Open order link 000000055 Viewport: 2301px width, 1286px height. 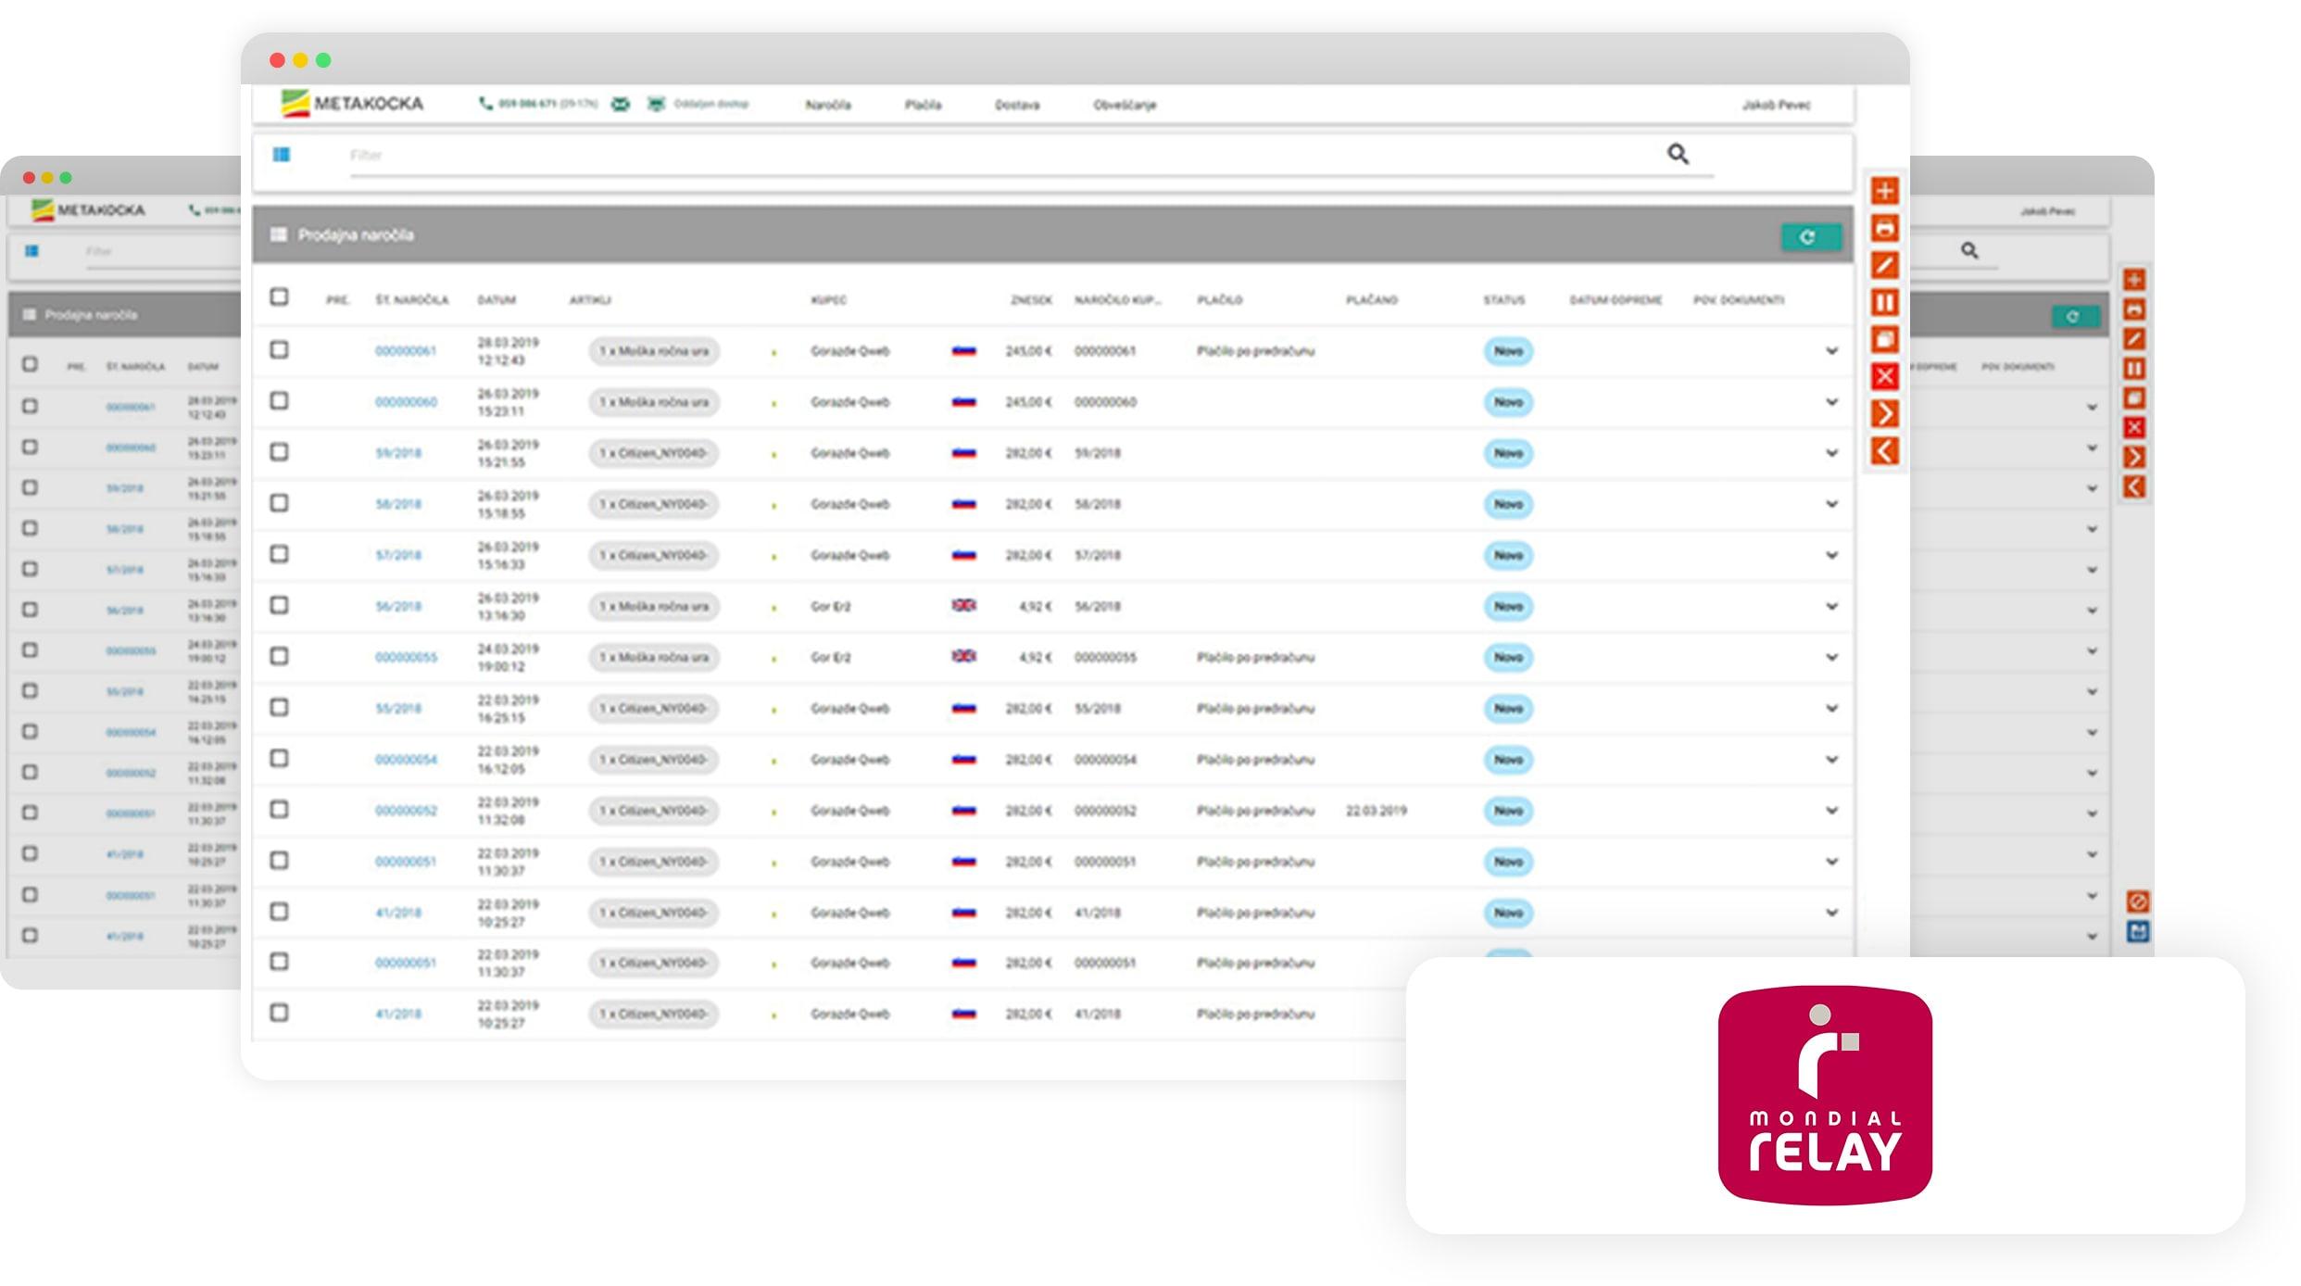[x=406, y=657]
